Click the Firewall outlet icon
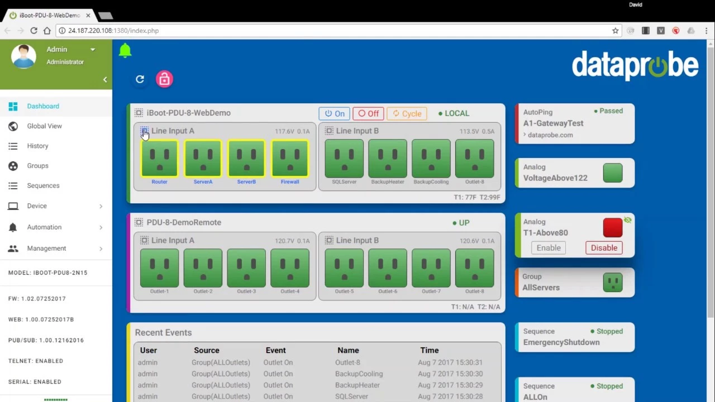 (289, 158)
